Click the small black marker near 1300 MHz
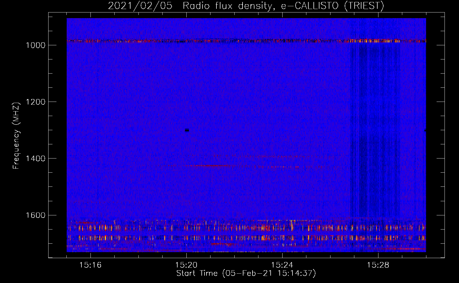The image size is (459, 283). point(187,130)
